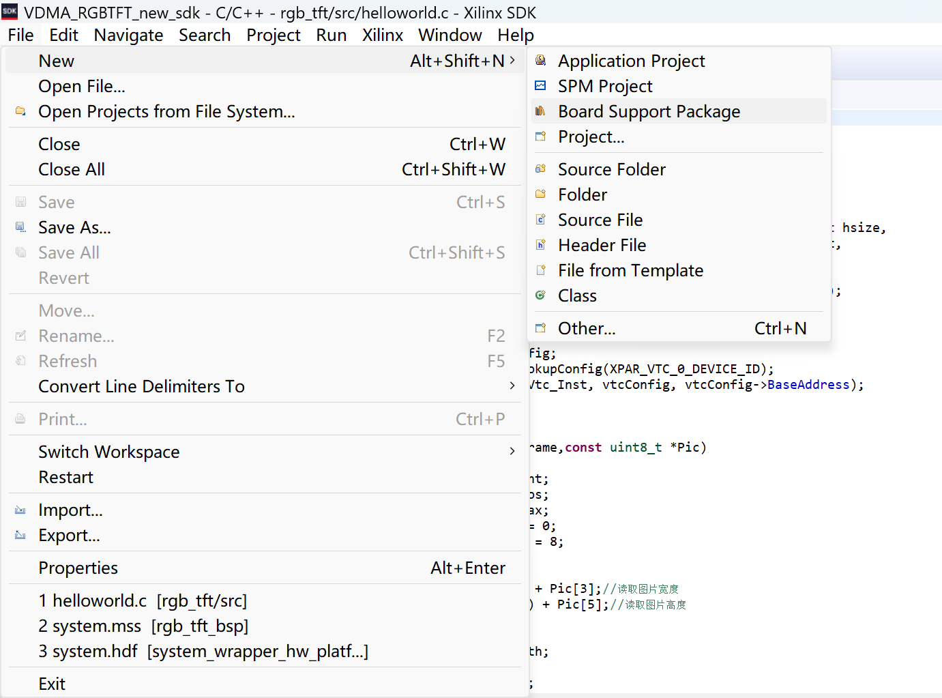The width and height of the screenshot is (942, 698).
Task: Click the SPM Project icon
Action: (540, 86)
